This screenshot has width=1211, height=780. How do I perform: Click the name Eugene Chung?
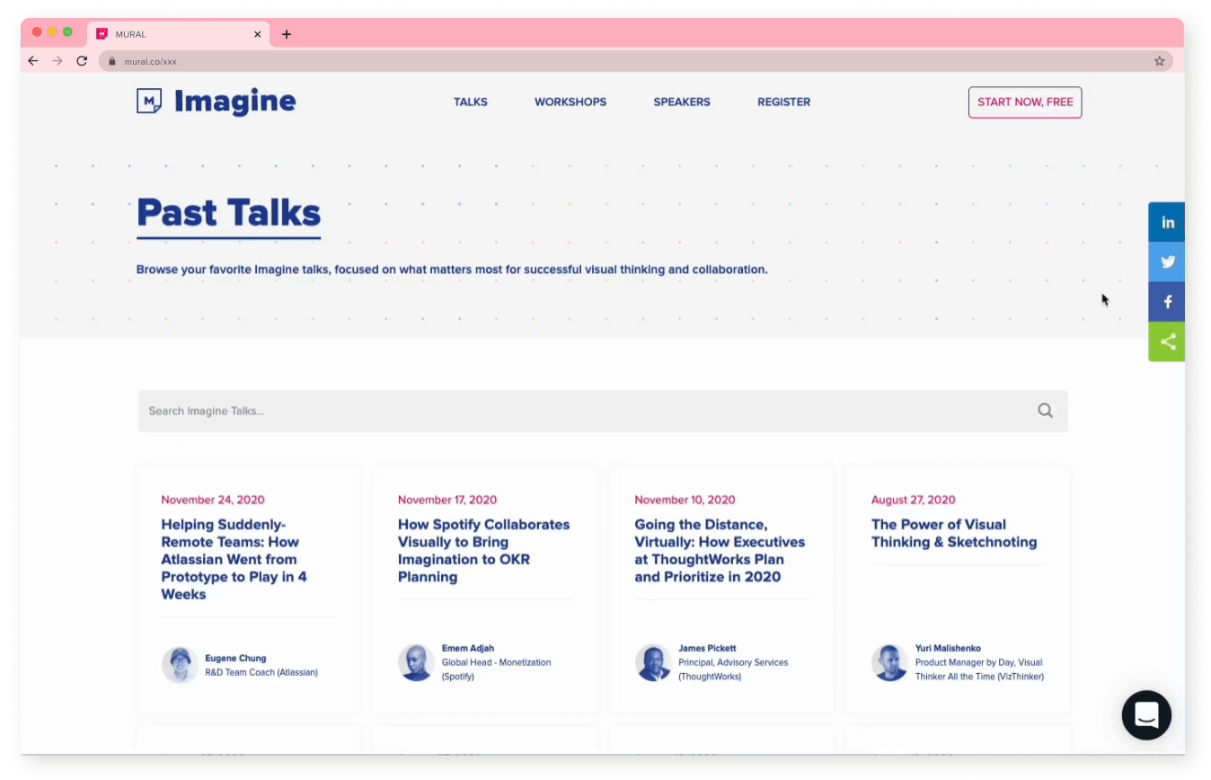tap(235, 658)
